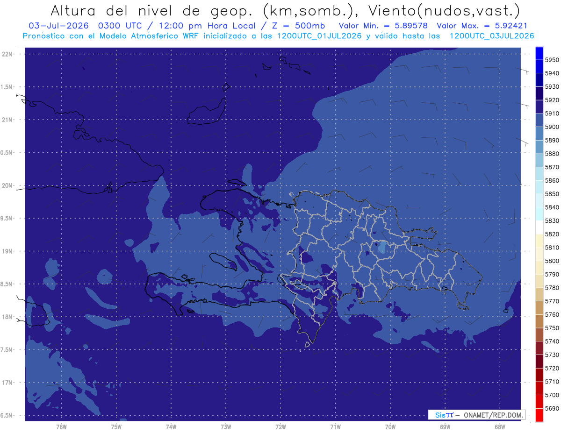The width and height of the screenshot is (561, 433).
Task: Click the legend value 5710
Action: point(552,382)
